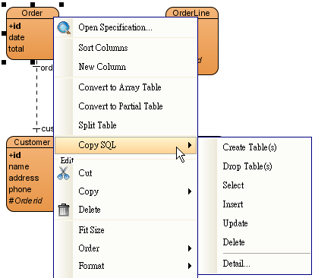Expand the Order submenu arrow
Viewport: 315px width, 278px height.
coord(190,248)
